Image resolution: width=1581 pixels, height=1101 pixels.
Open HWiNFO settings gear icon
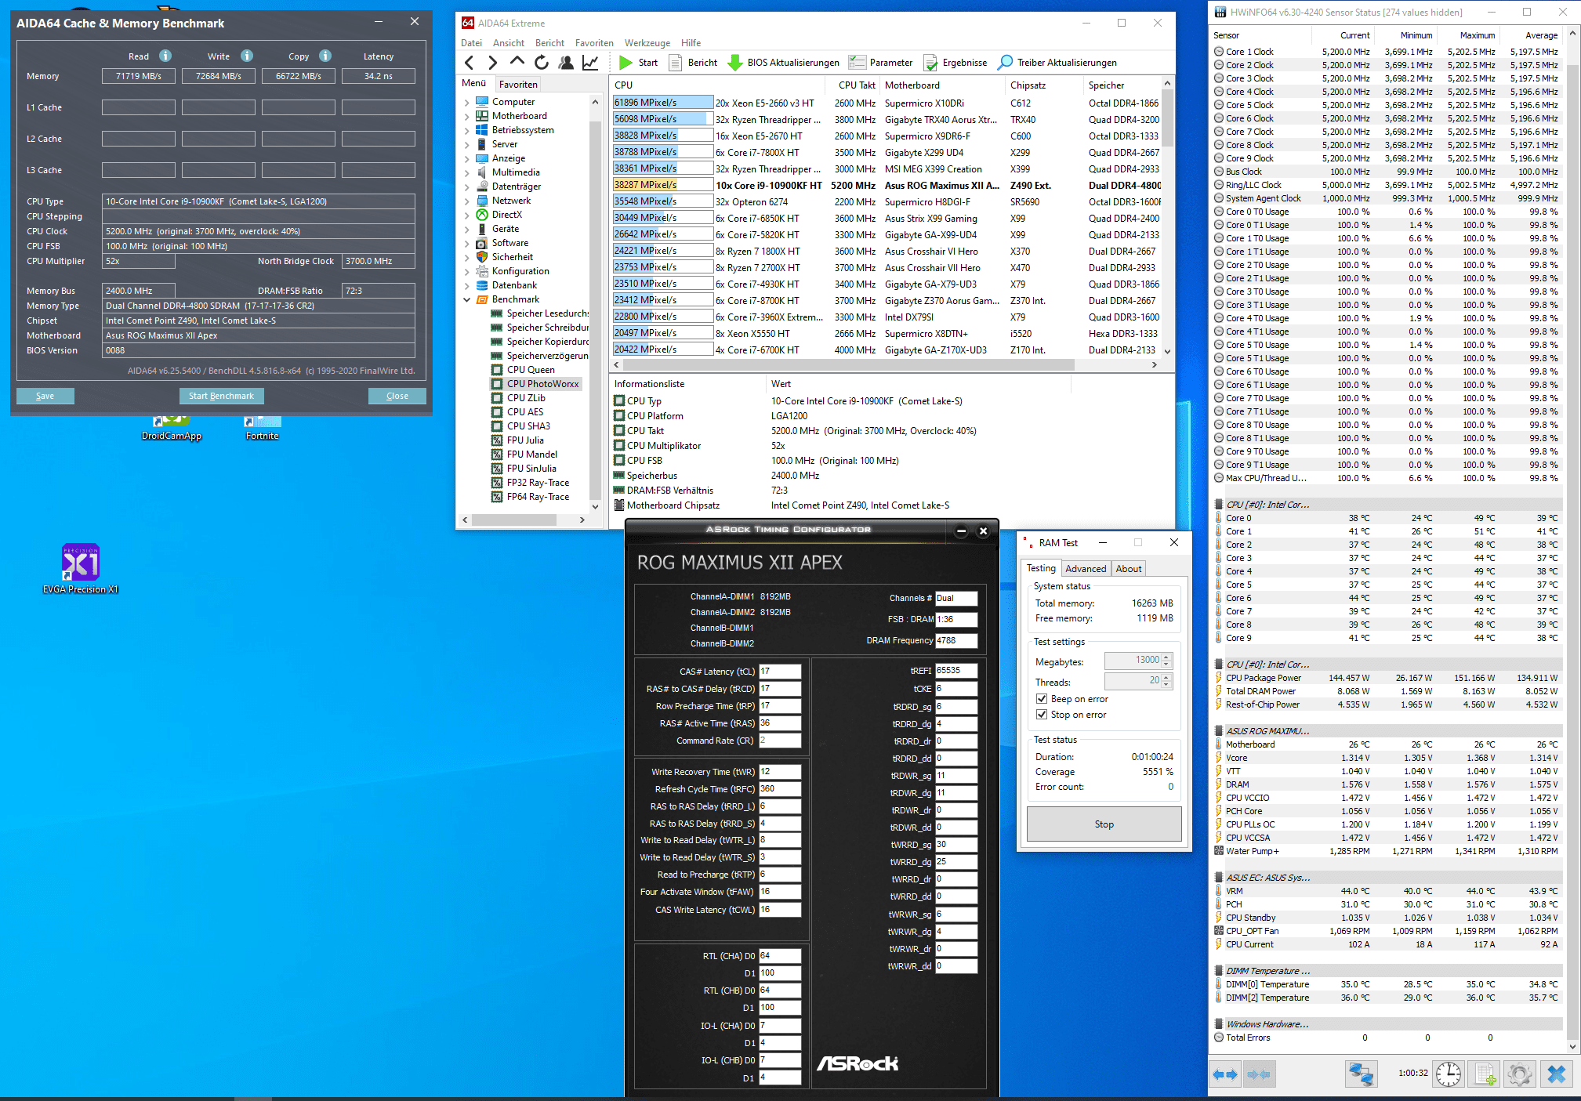[x=1519, y=1074]
